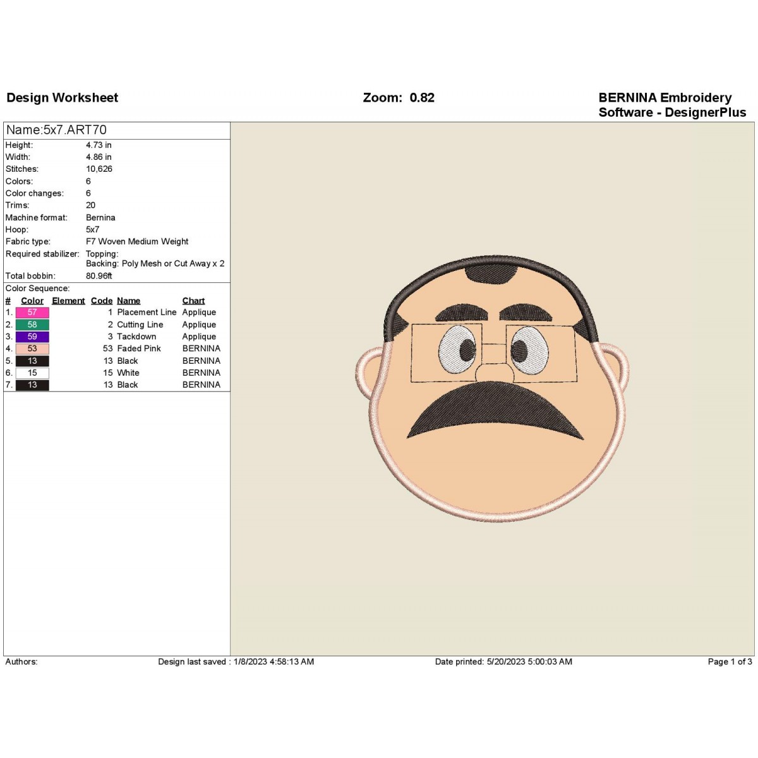
Task: Click the BERNINA Embroidery Software - DesignerPlus heading
Action: (672, 105)
